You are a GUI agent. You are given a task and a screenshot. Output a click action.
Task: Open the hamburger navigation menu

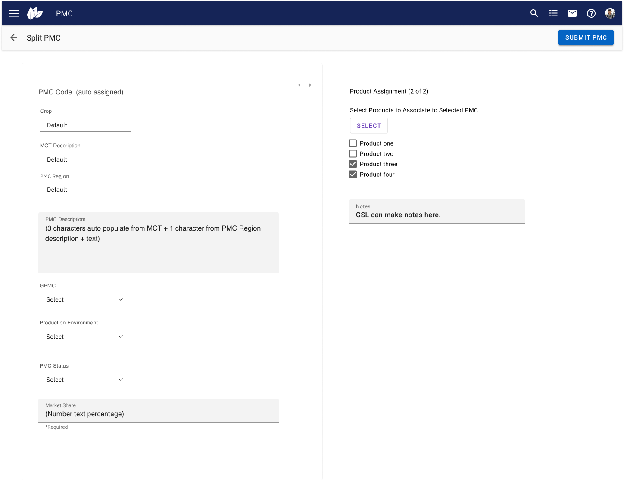click(14, 13)
